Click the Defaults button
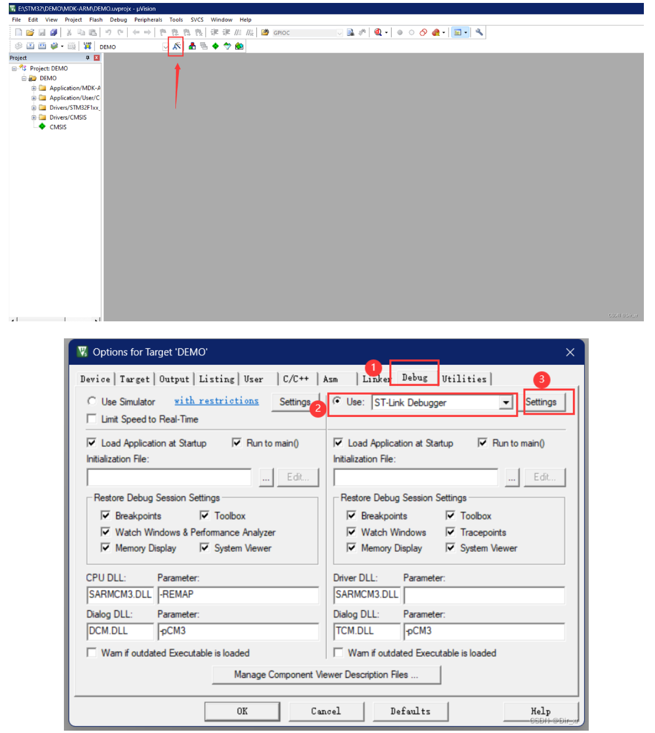Screen dimensions: 655x733 (410, 711)
